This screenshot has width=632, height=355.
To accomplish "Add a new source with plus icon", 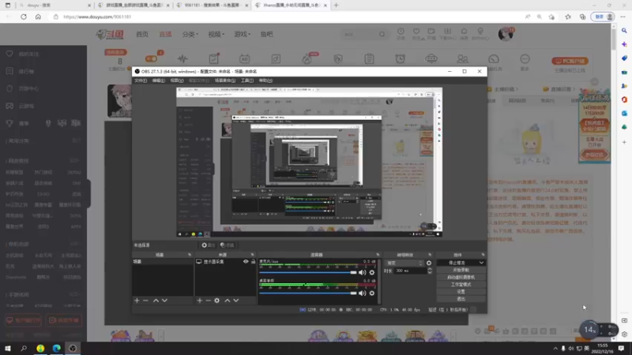I will [200, 301].
